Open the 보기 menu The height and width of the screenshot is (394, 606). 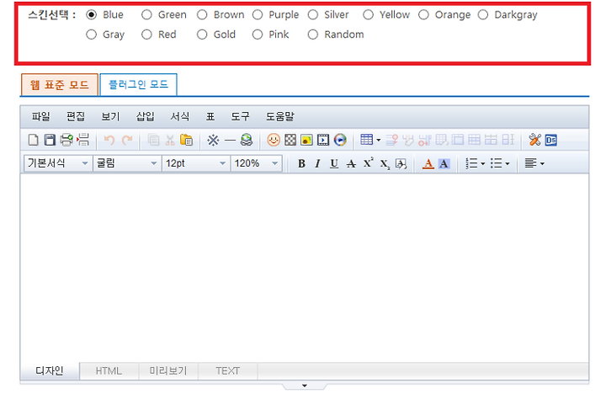coord(110,116)
